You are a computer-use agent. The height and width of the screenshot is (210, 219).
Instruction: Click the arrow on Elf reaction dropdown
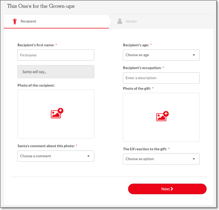point(194,159)
